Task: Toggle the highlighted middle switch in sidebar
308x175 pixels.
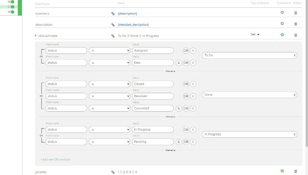Action: 11,7
